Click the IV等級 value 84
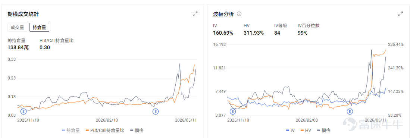This screenshot has height=138, width=410. point(277,33)
